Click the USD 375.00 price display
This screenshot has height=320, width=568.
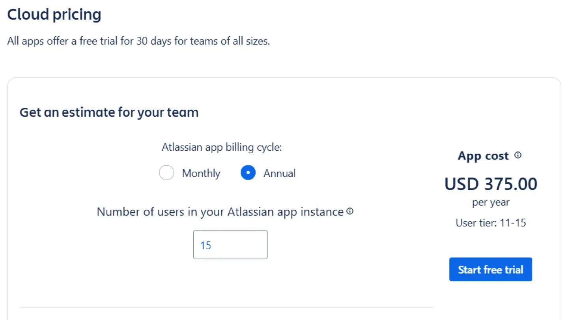[x=490, y=183]
